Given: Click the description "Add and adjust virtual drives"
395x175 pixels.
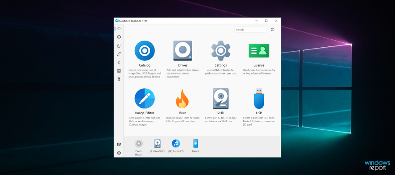Looking at the screenshot, I should (183, 73).
